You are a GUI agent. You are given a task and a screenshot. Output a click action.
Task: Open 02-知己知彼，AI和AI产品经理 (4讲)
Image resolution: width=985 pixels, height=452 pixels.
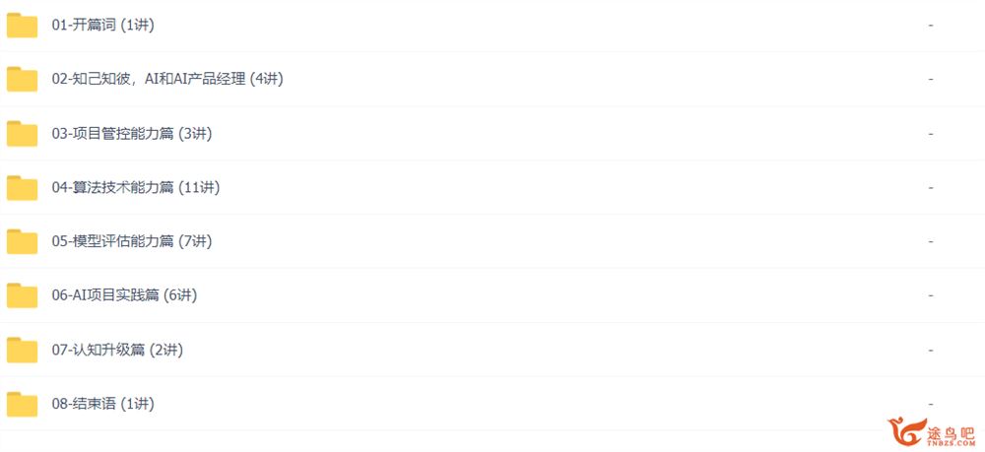[x=167, y=80]
